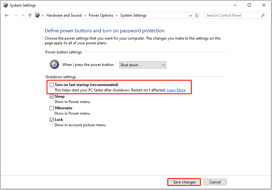Expand the recent pages chevron
This screenshot has width=272, height=190.
tap(23, 15)
